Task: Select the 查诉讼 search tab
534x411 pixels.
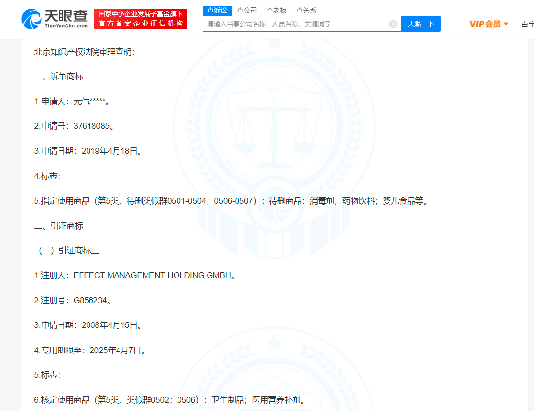Action: 217,10
